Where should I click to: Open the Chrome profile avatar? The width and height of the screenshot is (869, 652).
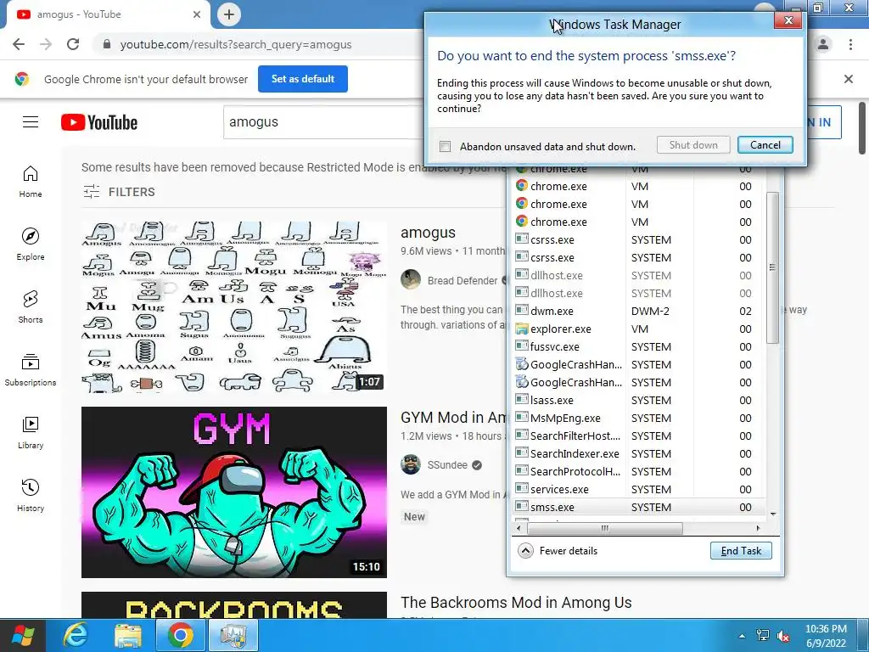click(x=823, y=44)
